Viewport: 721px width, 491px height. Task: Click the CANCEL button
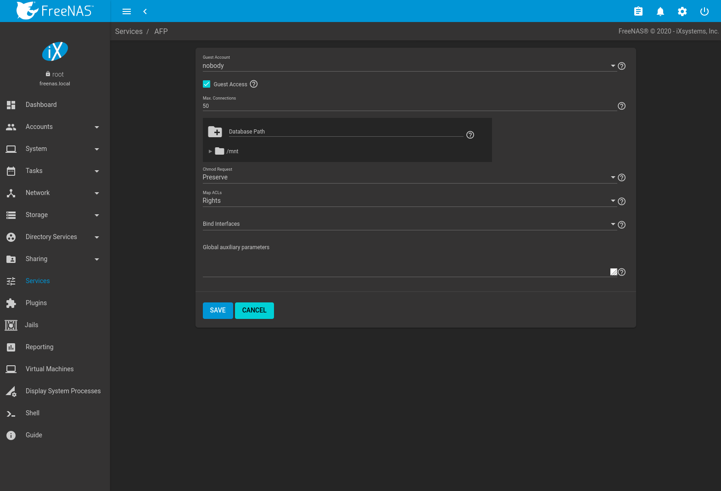[254, 310]
